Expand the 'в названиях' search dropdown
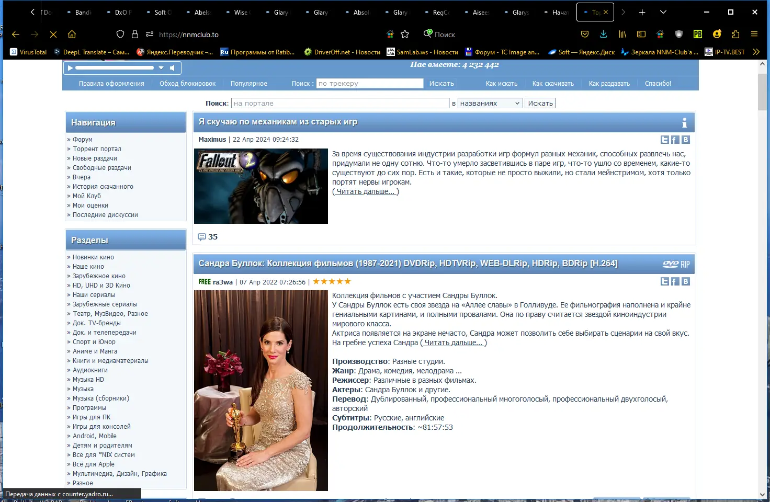Viewport: 770px width, 502px height. pyautogui.click(x=490, y=103)
